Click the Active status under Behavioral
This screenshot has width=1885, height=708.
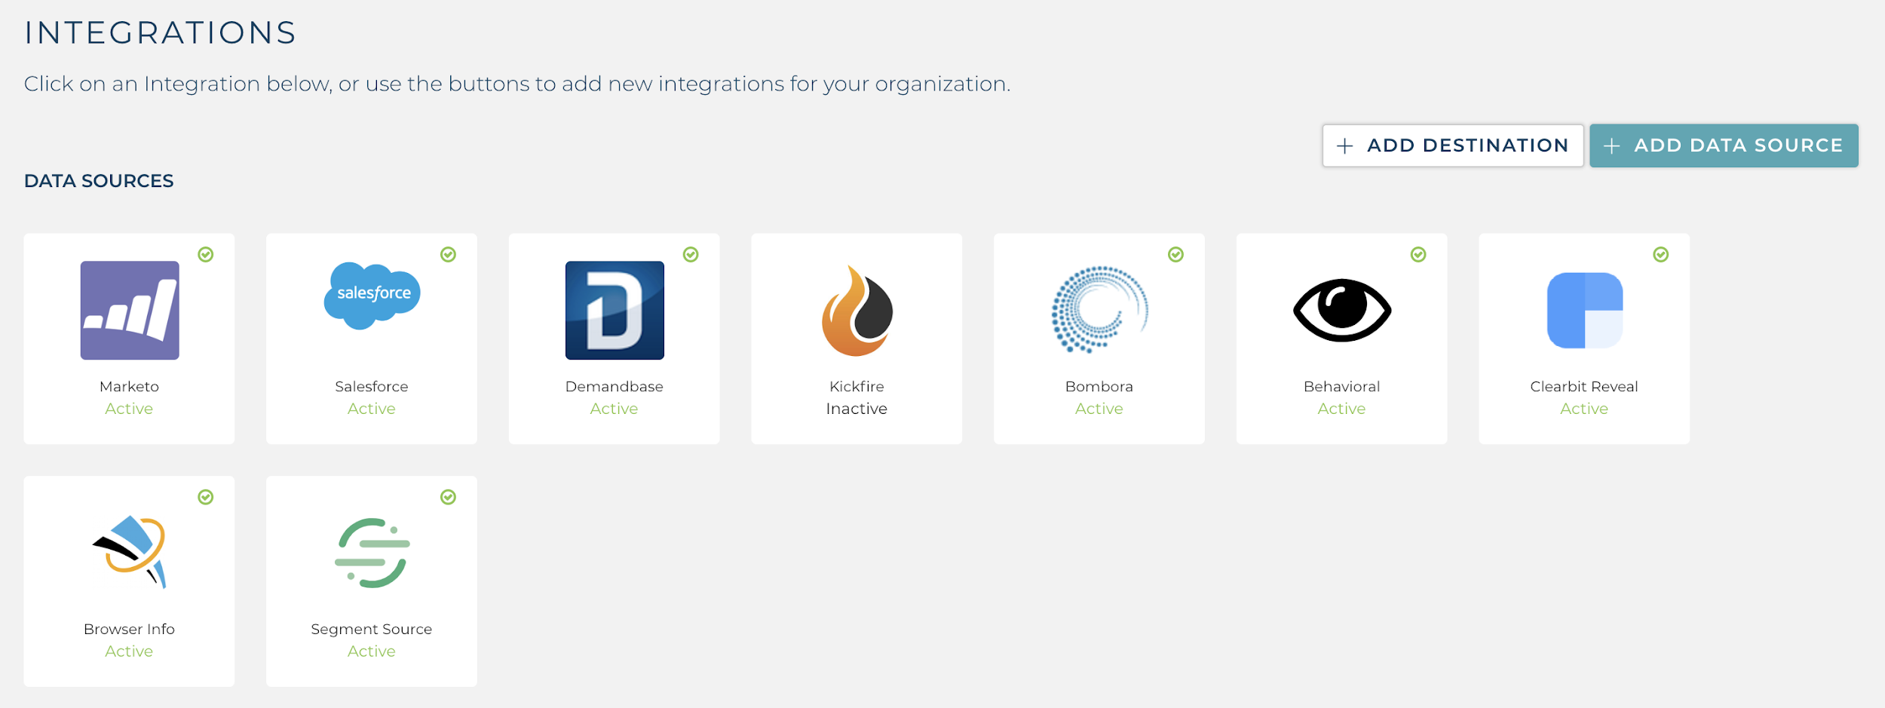coord(1342,409)
